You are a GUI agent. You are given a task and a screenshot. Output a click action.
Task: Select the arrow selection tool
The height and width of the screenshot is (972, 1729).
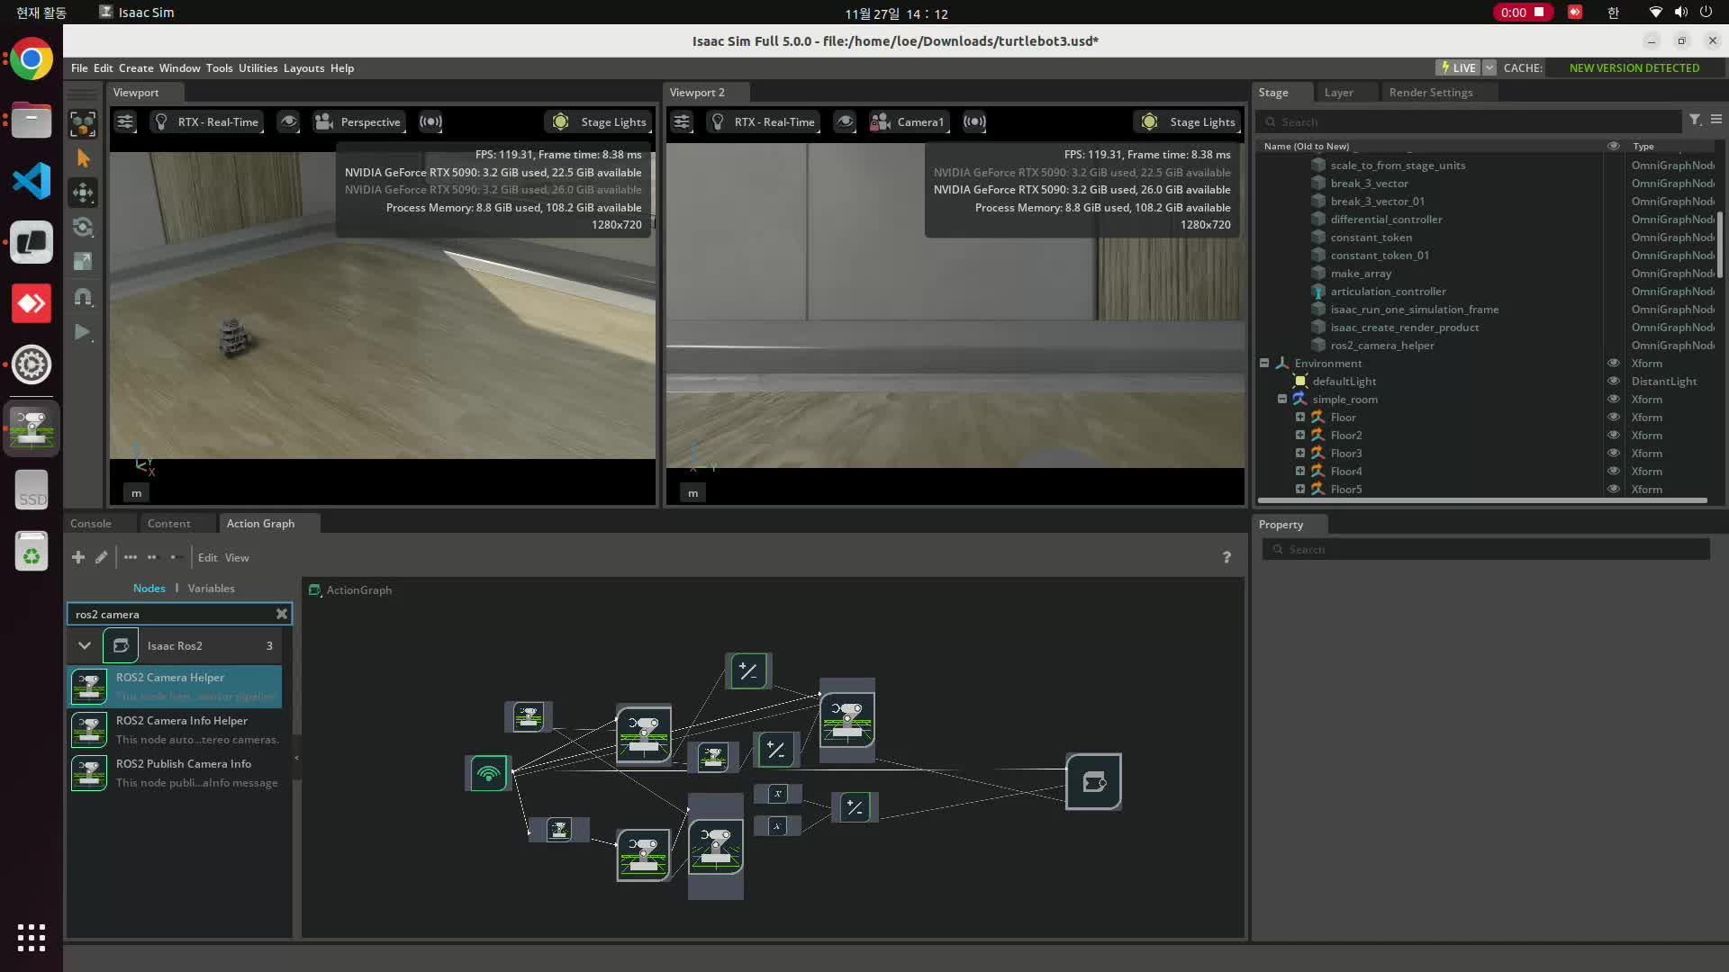coord(83,158)
